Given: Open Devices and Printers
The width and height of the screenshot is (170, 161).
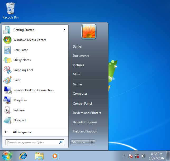Looking at the screenshot, I should [x=87, y=113].
